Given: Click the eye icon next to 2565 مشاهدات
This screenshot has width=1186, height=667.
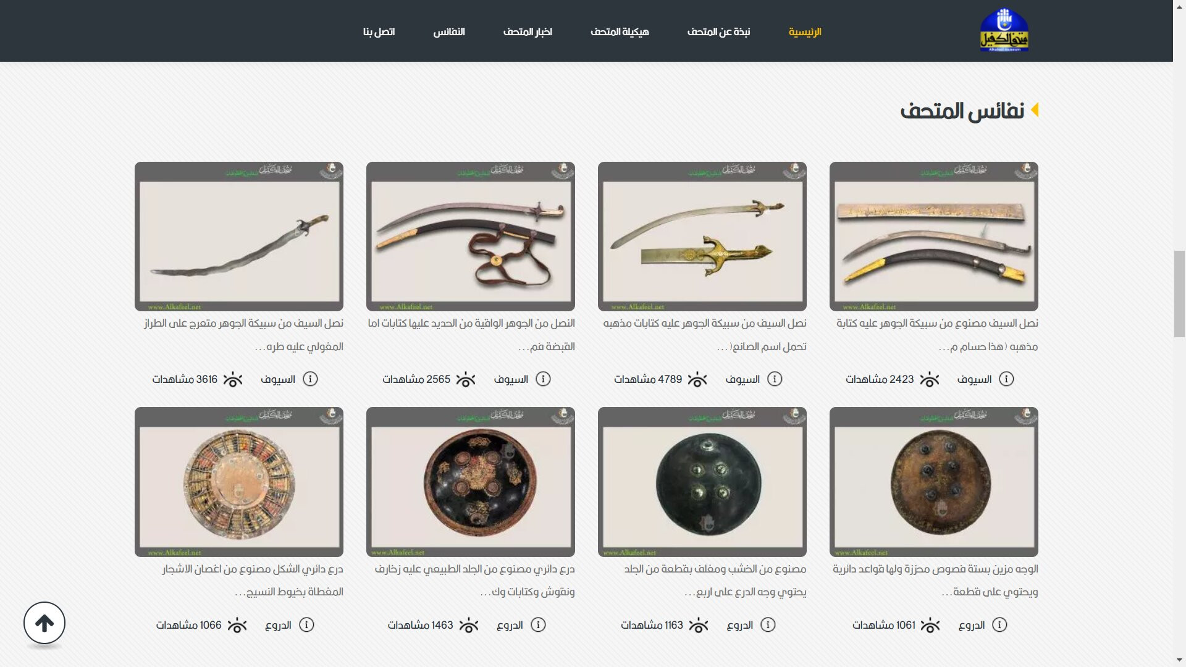Looking at the screenshot, I should point(466,379).
